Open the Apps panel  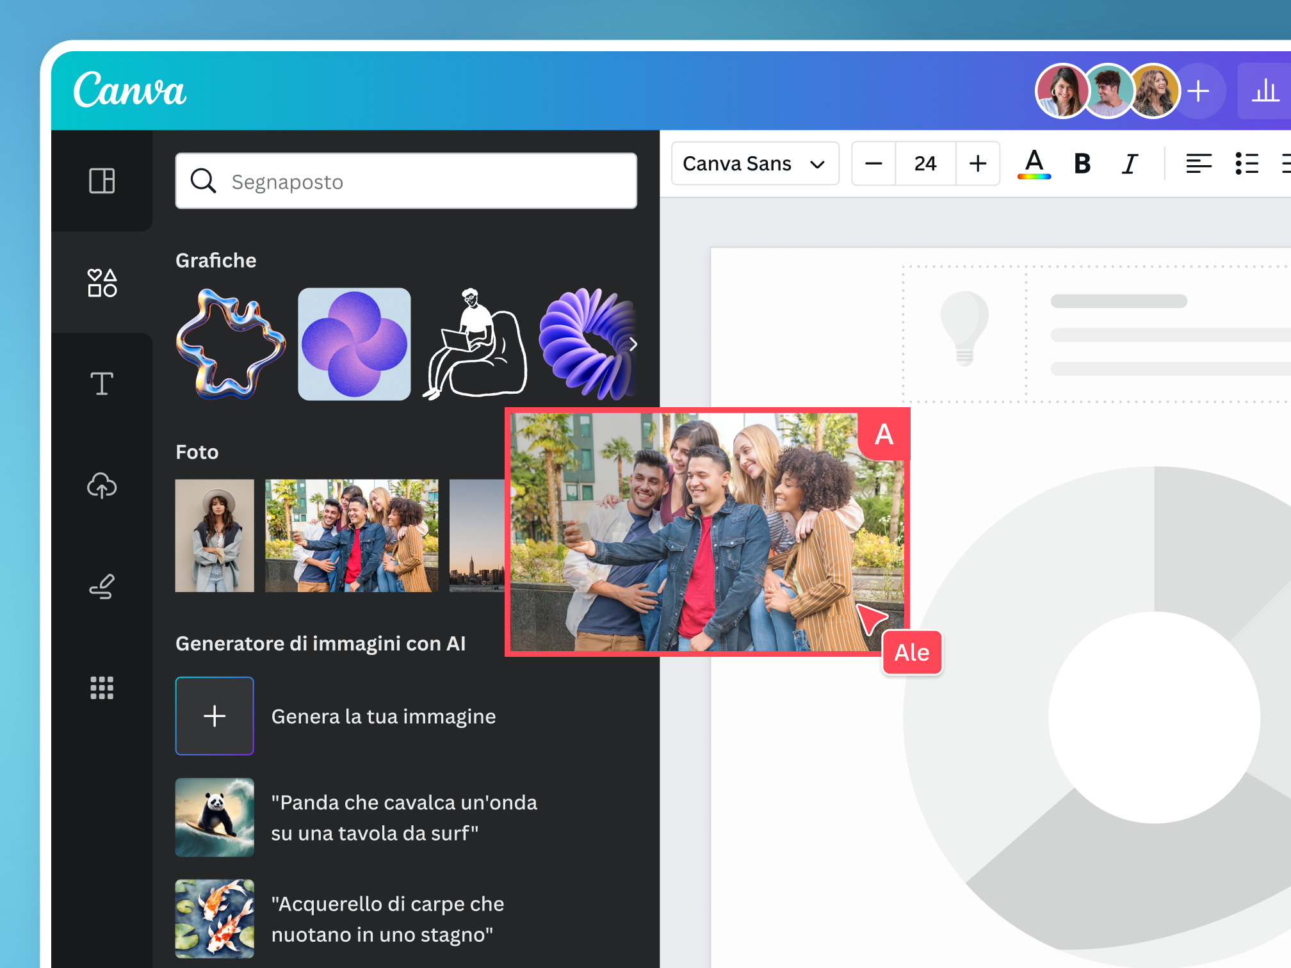pos(101,688)
